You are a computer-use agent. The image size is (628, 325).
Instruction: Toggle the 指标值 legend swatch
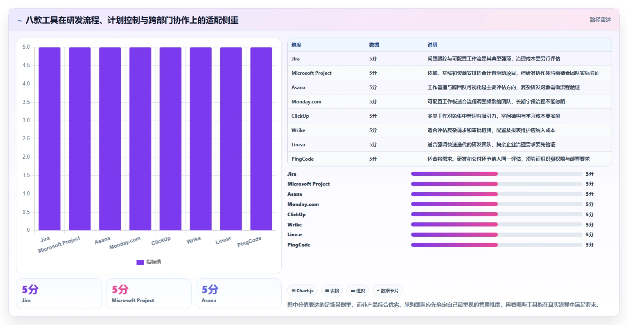(x=140, y=262)
